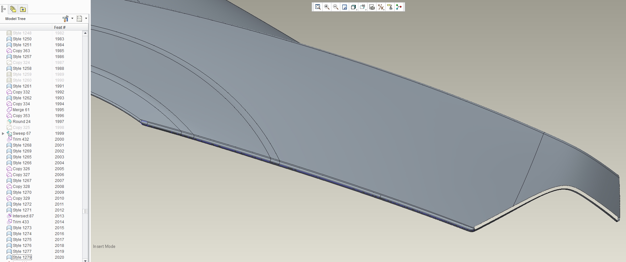This screenshot has width=626, height=262.
Task: Click feature number 1999 cell
Action: pos(60,133)
